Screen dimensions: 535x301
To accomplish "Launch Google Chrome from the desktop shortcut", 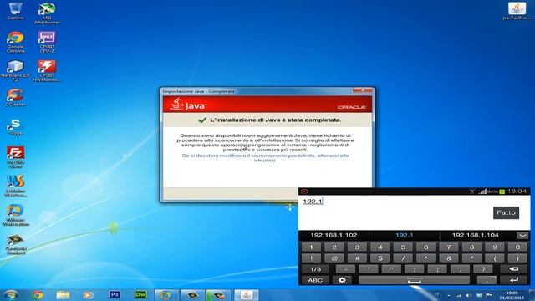I will 15,42.
